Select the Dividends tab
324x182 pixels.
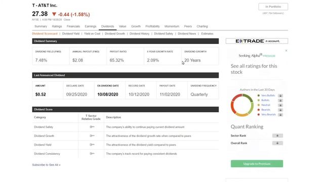(x=107, y=26)
